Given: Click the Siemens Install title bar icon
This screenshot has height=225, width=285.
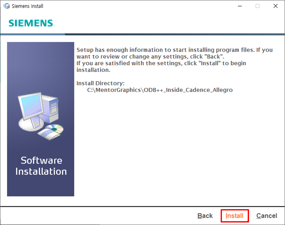Looking at the screenshot, I should click(x=7, y=6).
